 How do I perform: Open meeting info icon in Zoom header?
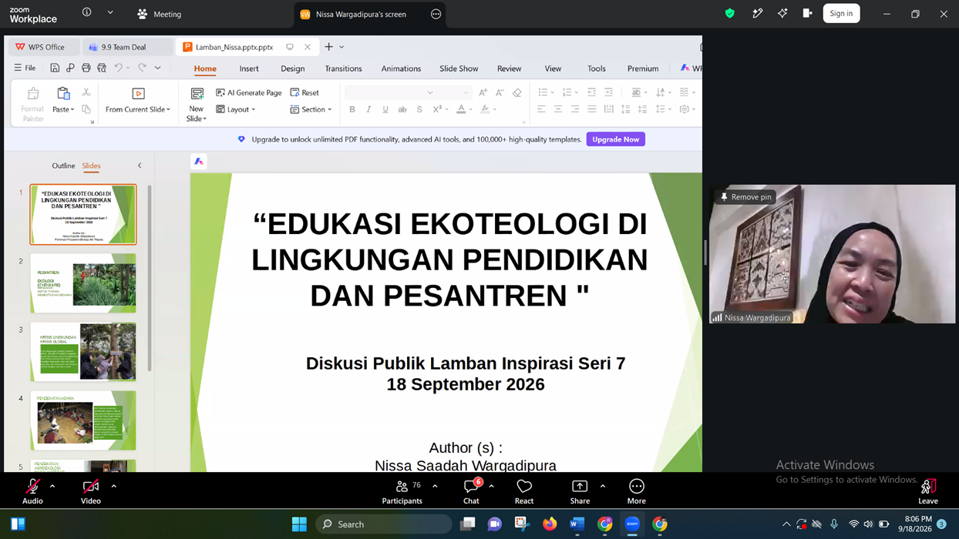[86, 13]
